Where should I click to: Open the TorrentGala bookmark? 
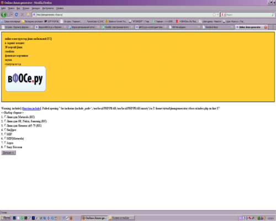[94, 22]
